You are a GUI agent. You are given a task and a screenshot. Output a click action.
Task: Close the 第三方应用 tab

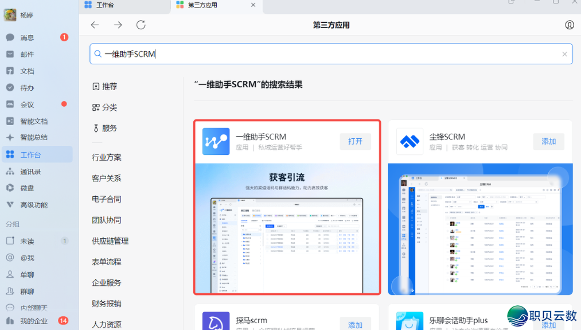coord(253,5)
